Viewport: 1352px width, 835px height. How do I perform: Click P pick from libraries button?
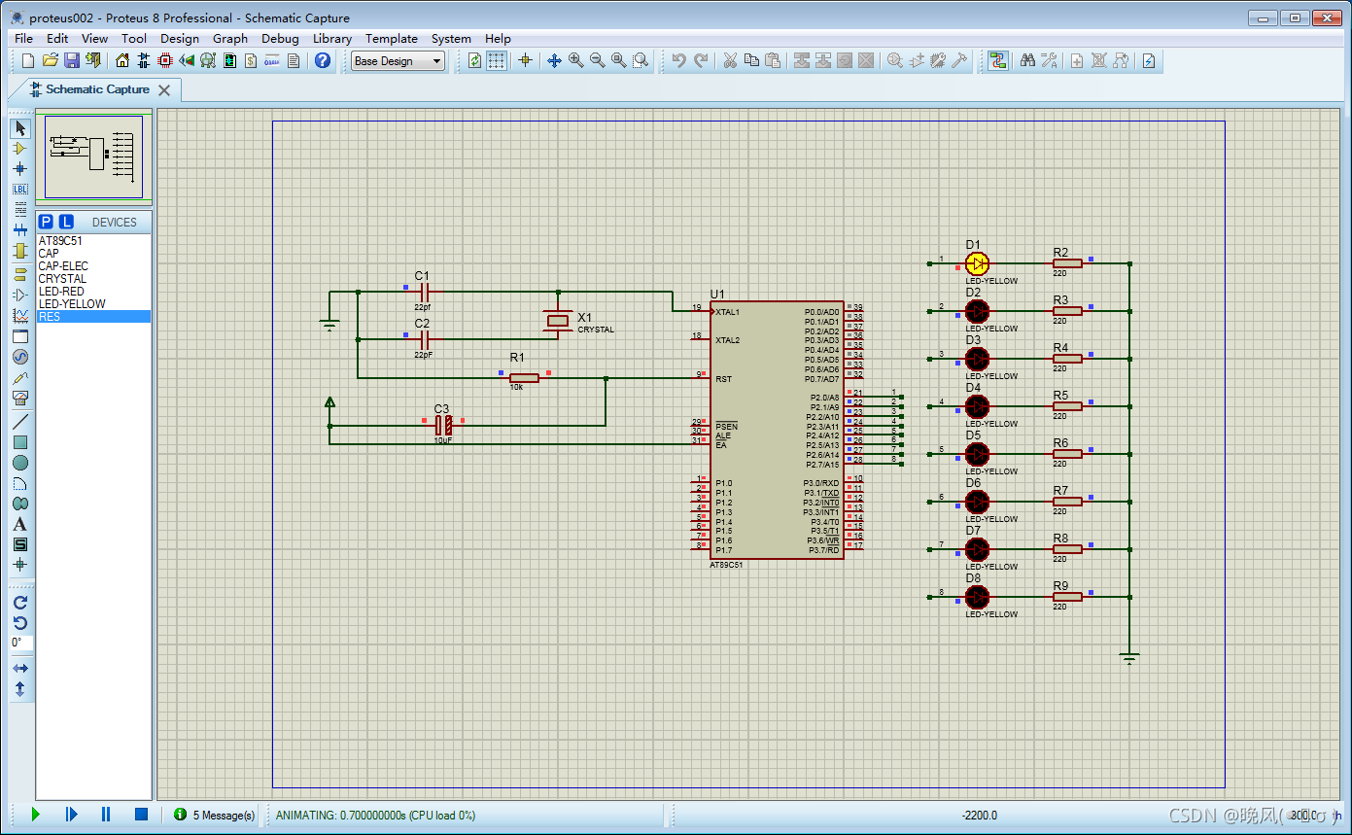click(x=46, y=222)
